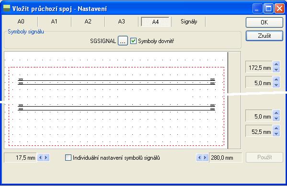Close the Nastavení dialog window
The width and height of the screenshot is (287, 186).
coord(279,9)
